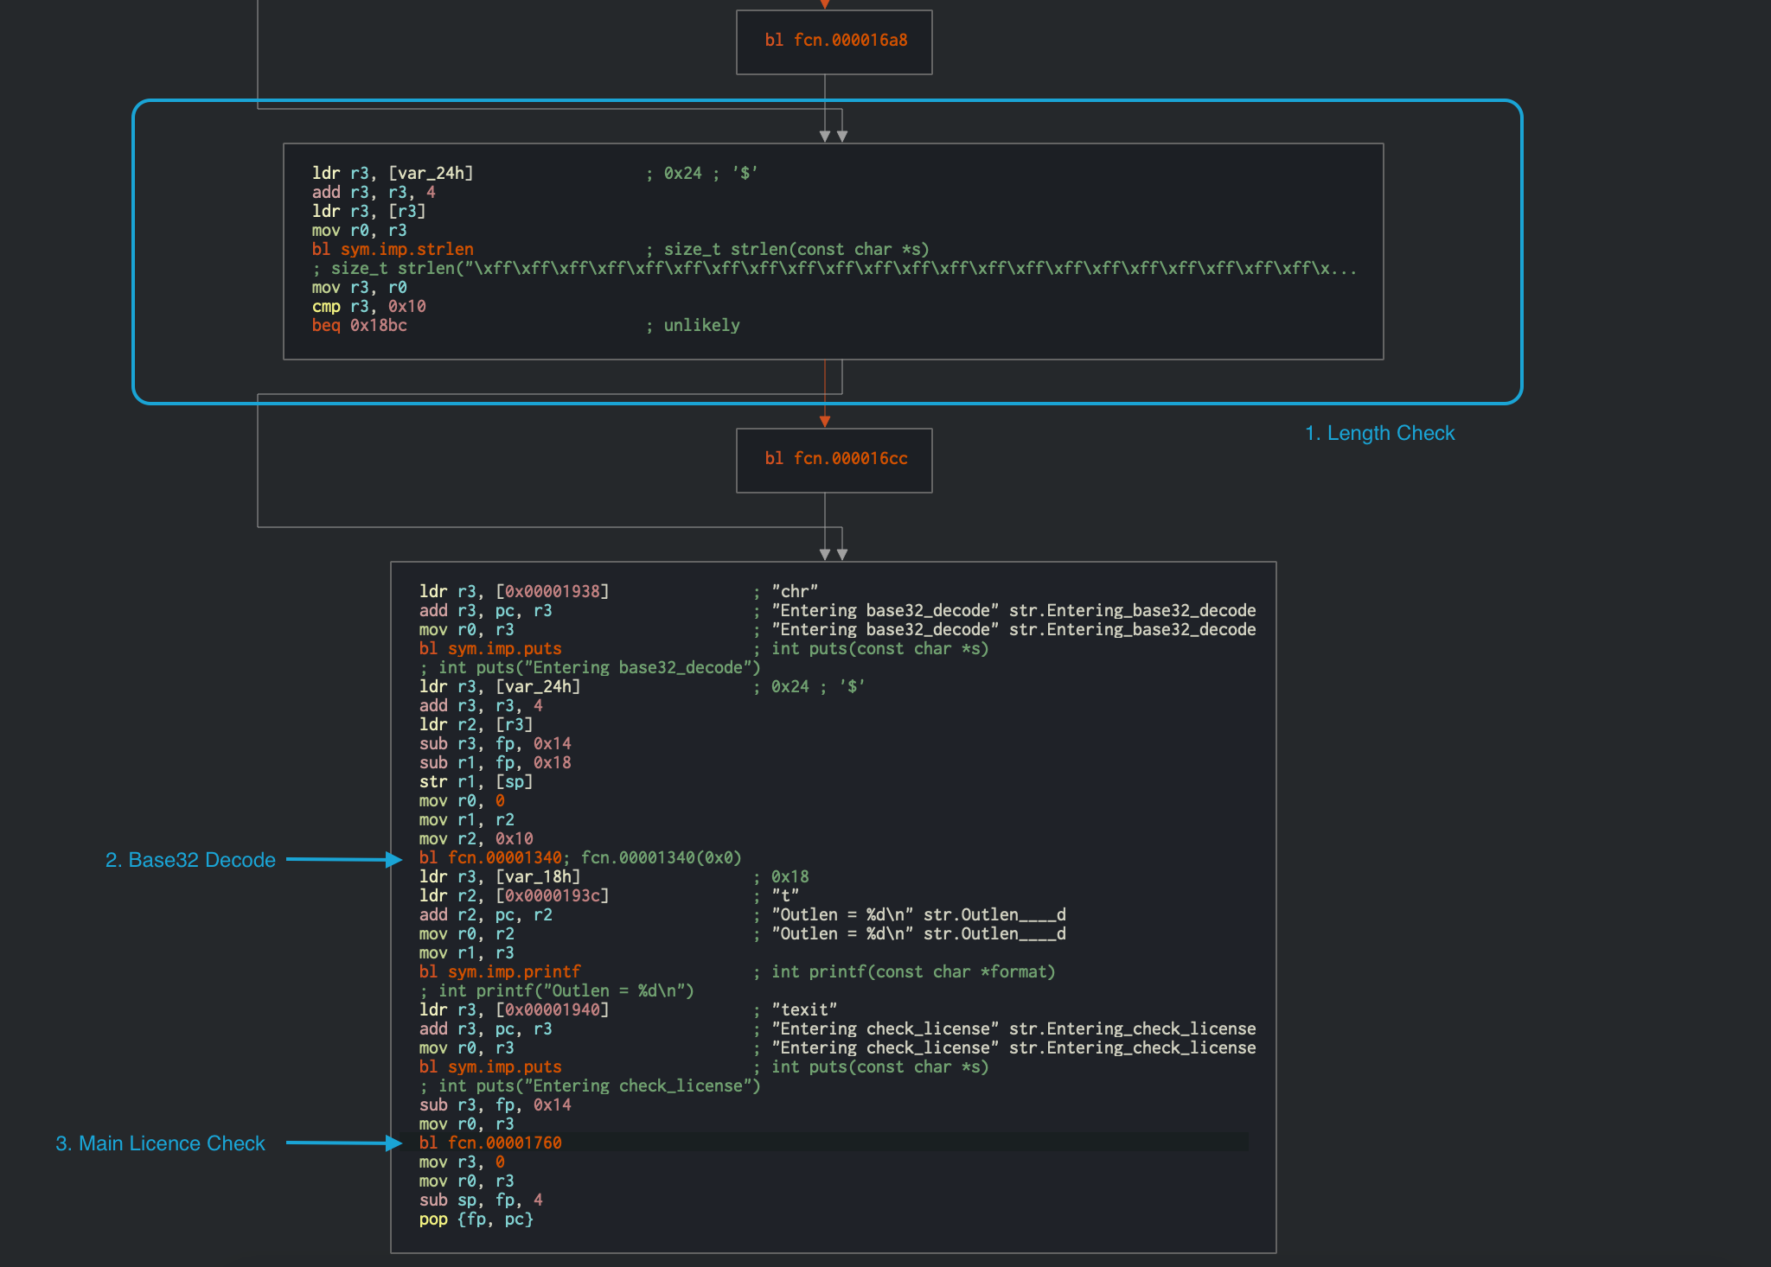Viewport: 1771px width, 1267px height.
Task: Click the bl fcn.000016a8 node
Action: click(x=834, y=41)
